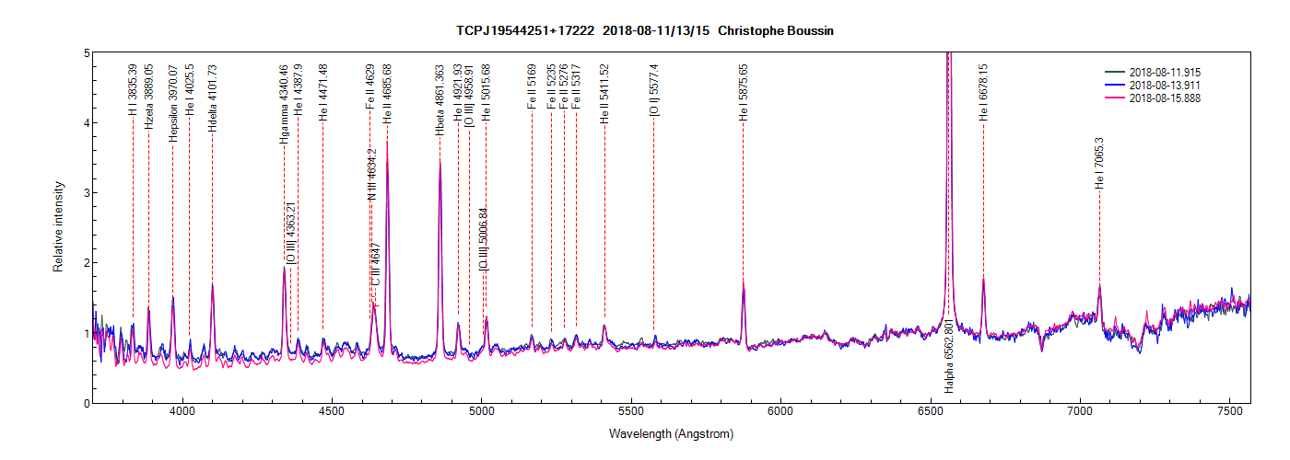Click the 6000 tick on wavelength axis
The height and width of the screenshot is (460, 1290).
(x=780, y=412)
